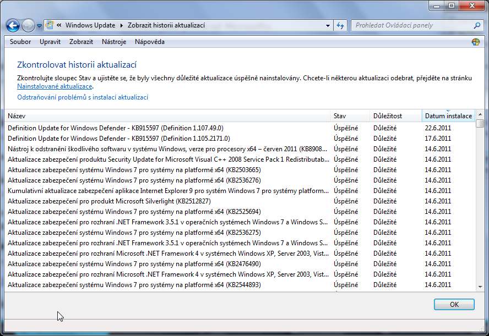Screen dimensions: 489x336
Task: Click Důležité in the Silverlight KB2512827 row
Action: click(385, 201)
